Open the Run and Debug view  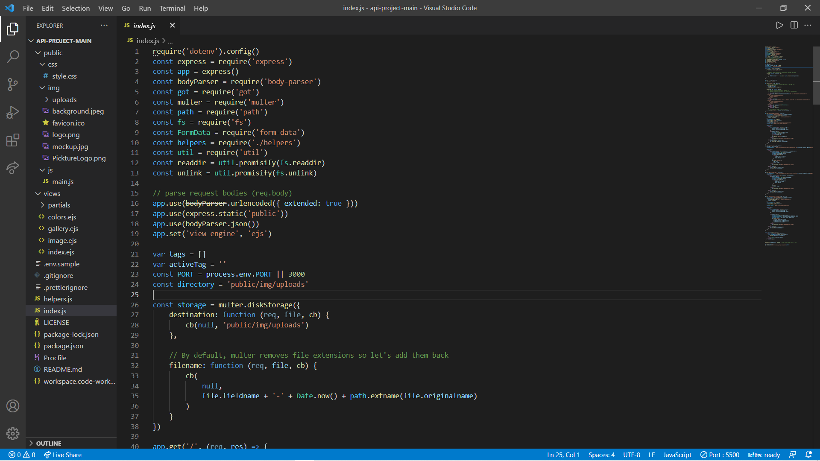click(x=13, y=112)
